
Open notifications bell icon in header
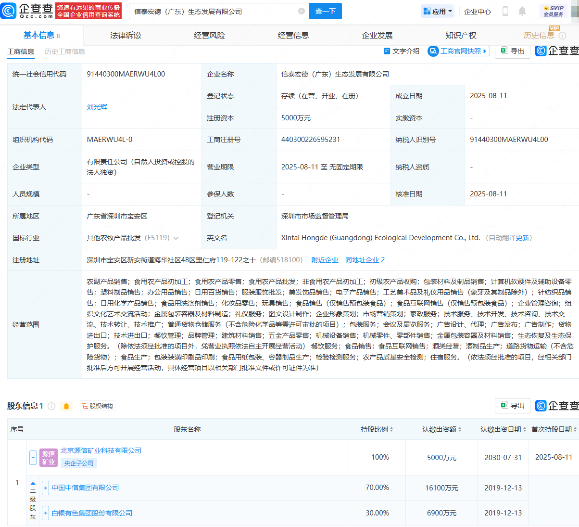[x=522, y=11]
